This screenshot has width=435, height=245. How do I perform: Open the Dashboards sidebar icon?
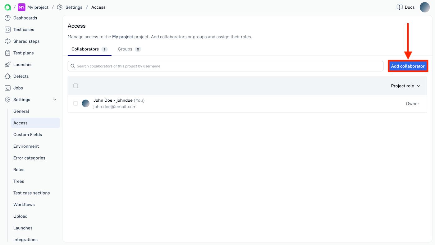click(8, 18)
